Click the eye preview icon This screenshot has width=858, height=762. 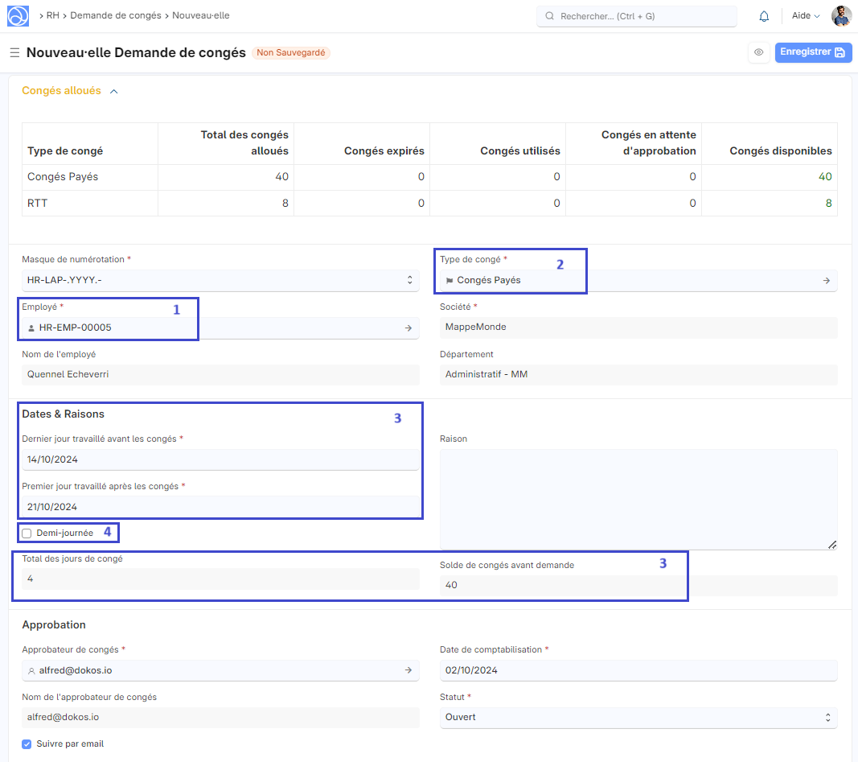758,52
